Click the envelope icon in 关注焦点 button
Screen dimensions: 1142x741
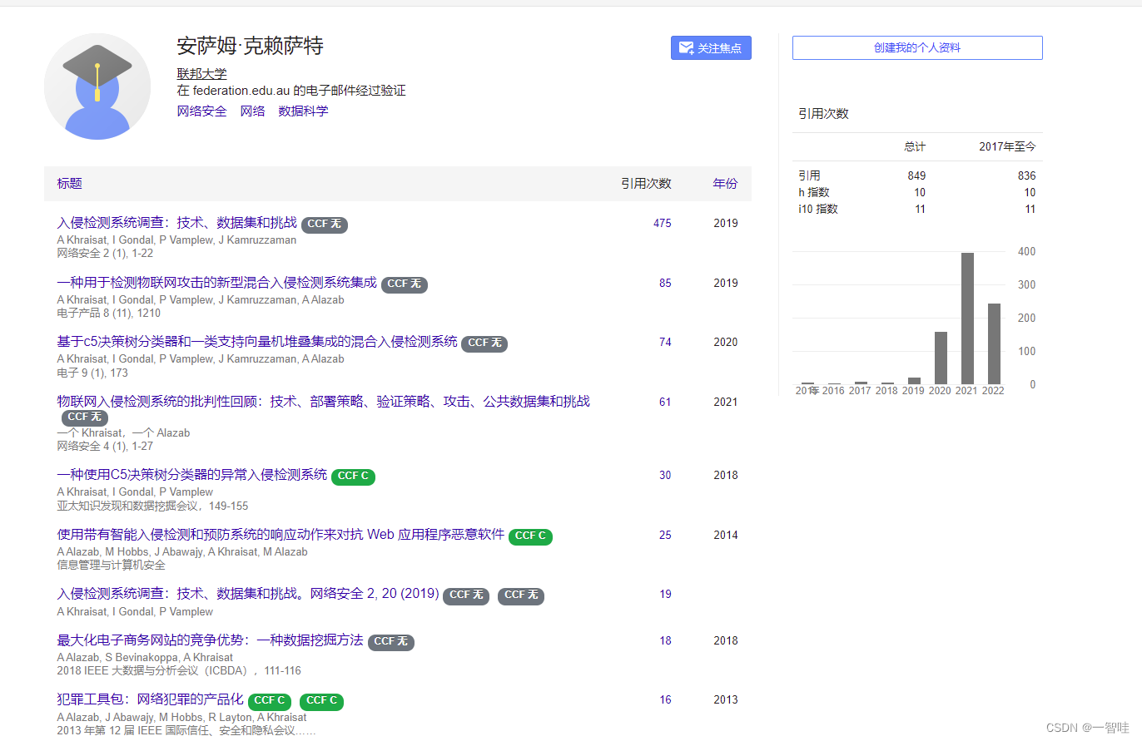(687, 48)
